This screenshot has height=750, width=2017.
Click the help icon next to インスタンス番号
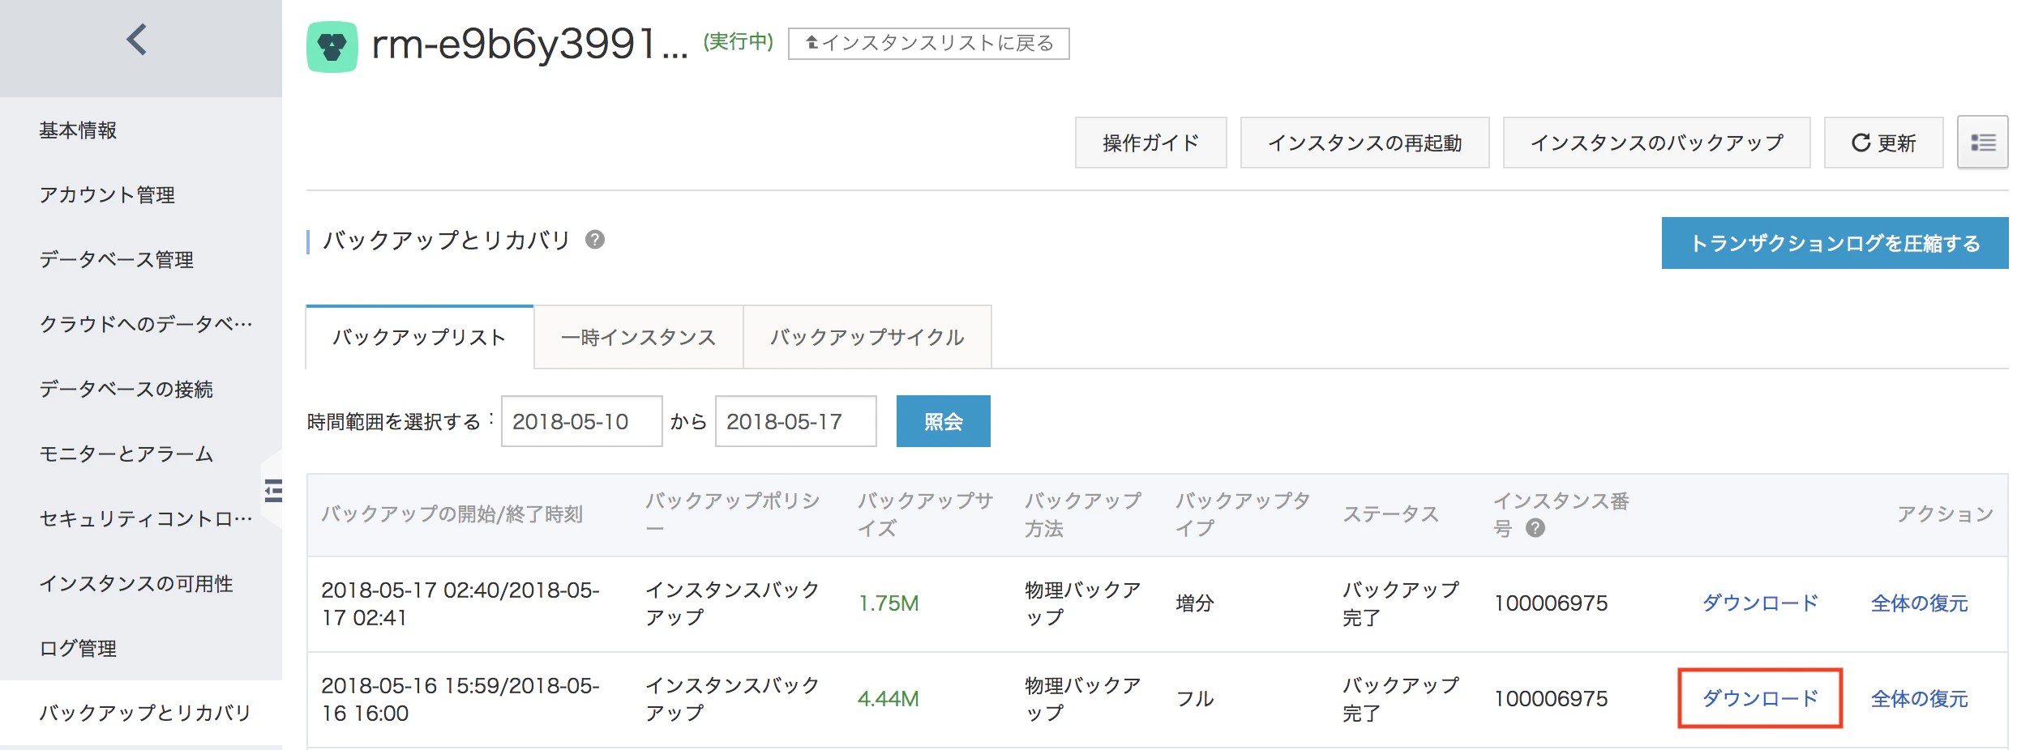coord(1535,528)
